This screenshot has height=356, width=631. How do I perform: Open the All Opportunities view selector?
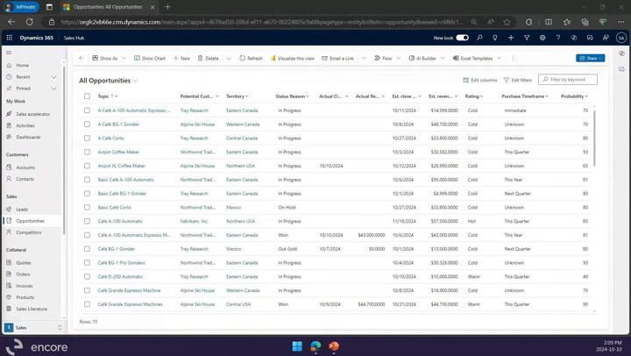[109, 81]
